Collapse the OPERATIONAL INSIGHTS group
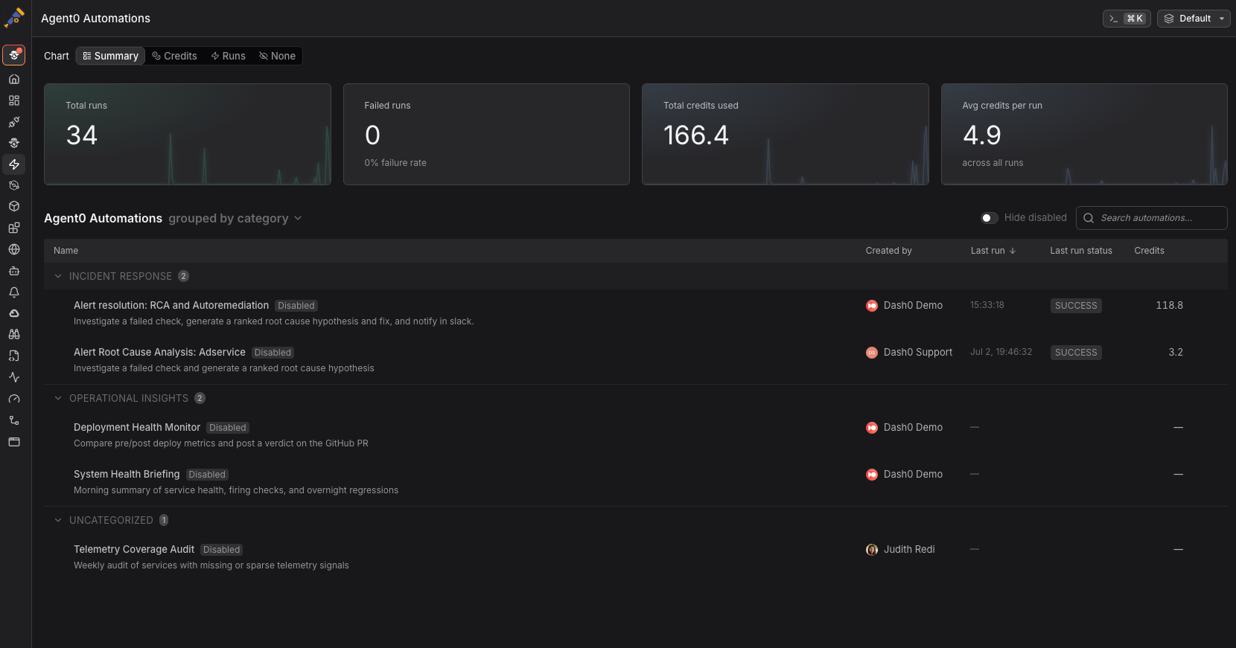Viewport: 1236px width, 648px height. tap(58, 398)
